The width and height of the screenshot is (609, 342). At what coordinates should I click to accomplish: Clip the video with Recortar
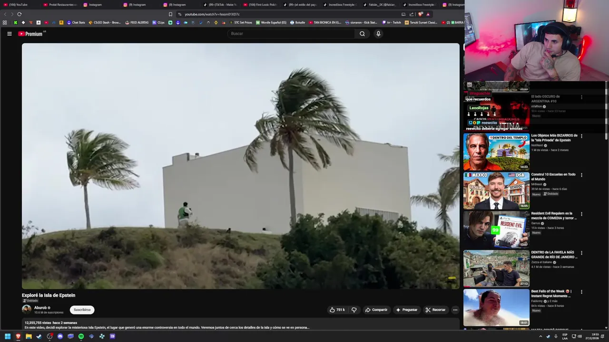[x=435, y=310]
